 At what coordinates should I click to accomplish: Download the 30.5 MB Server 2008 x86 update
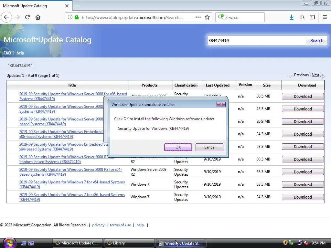click(303, 96)
